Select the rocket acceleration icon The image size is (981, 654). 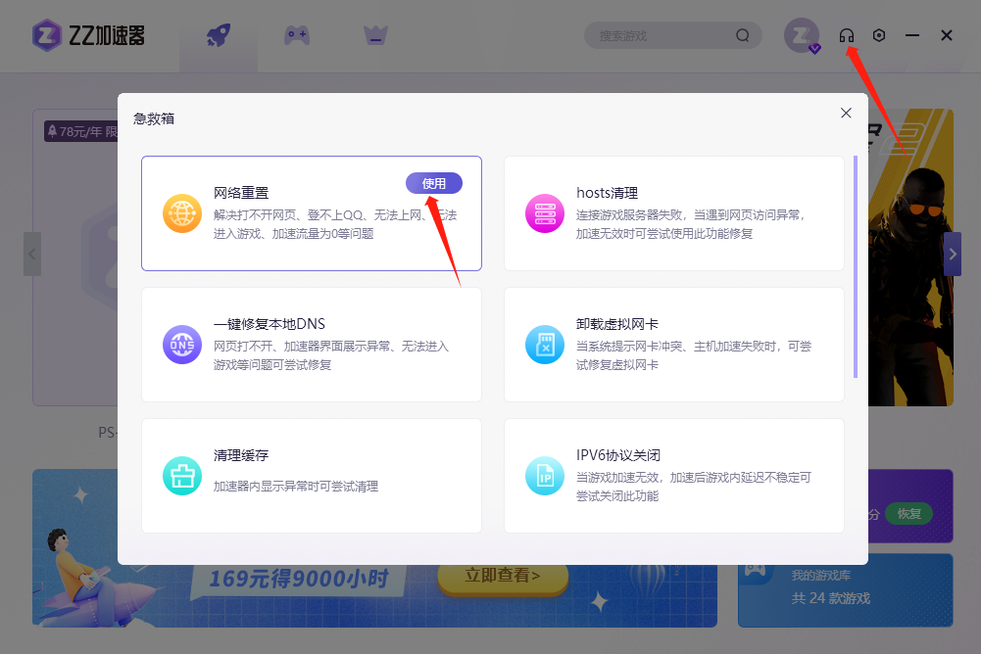[x=216, y=35]
